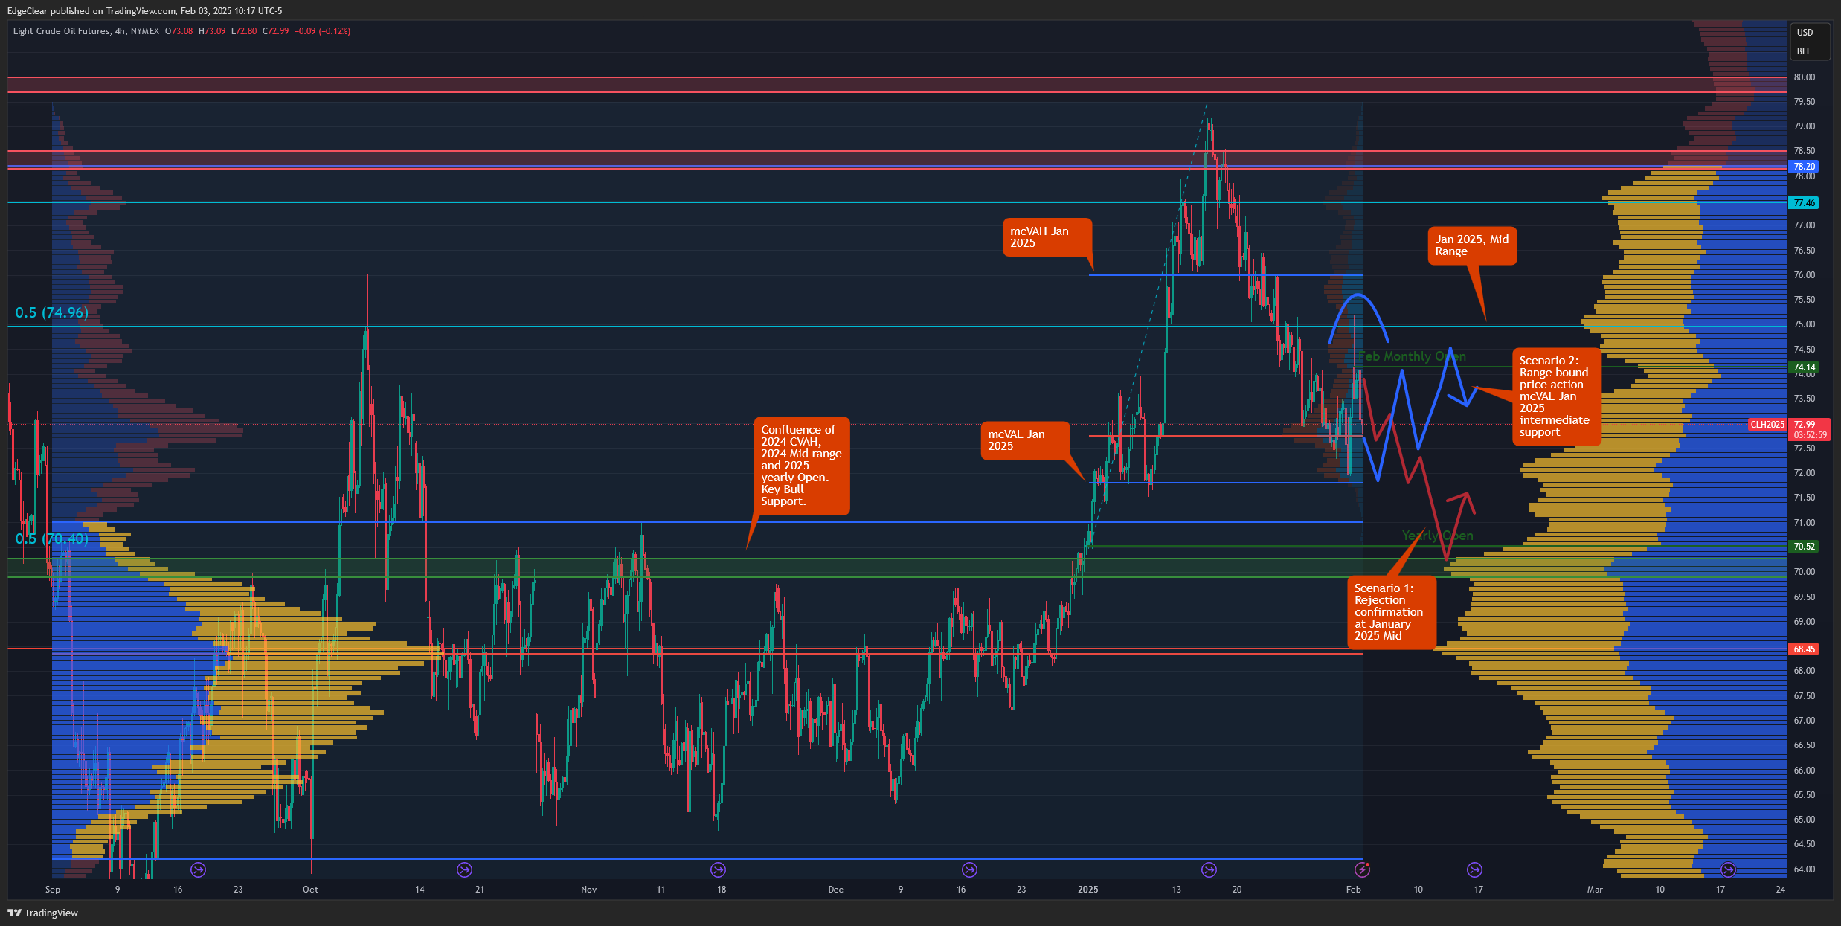The image size is (1841, 926).
Task: Click the contract roll marker near Mar 17
Action: point(1728,869)
